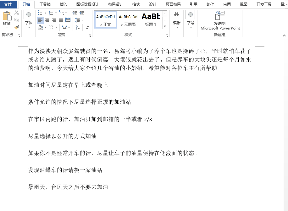Toggle justify alignment in the 段落 group
Viewport: 288px width, 211px height.
click(x=60, y=19)
